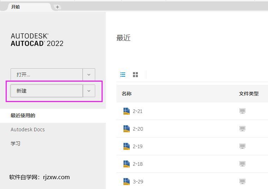Click the DWG file icon for 2-19
This screenshot has width=268, height=189.
(x=127, y=146)
